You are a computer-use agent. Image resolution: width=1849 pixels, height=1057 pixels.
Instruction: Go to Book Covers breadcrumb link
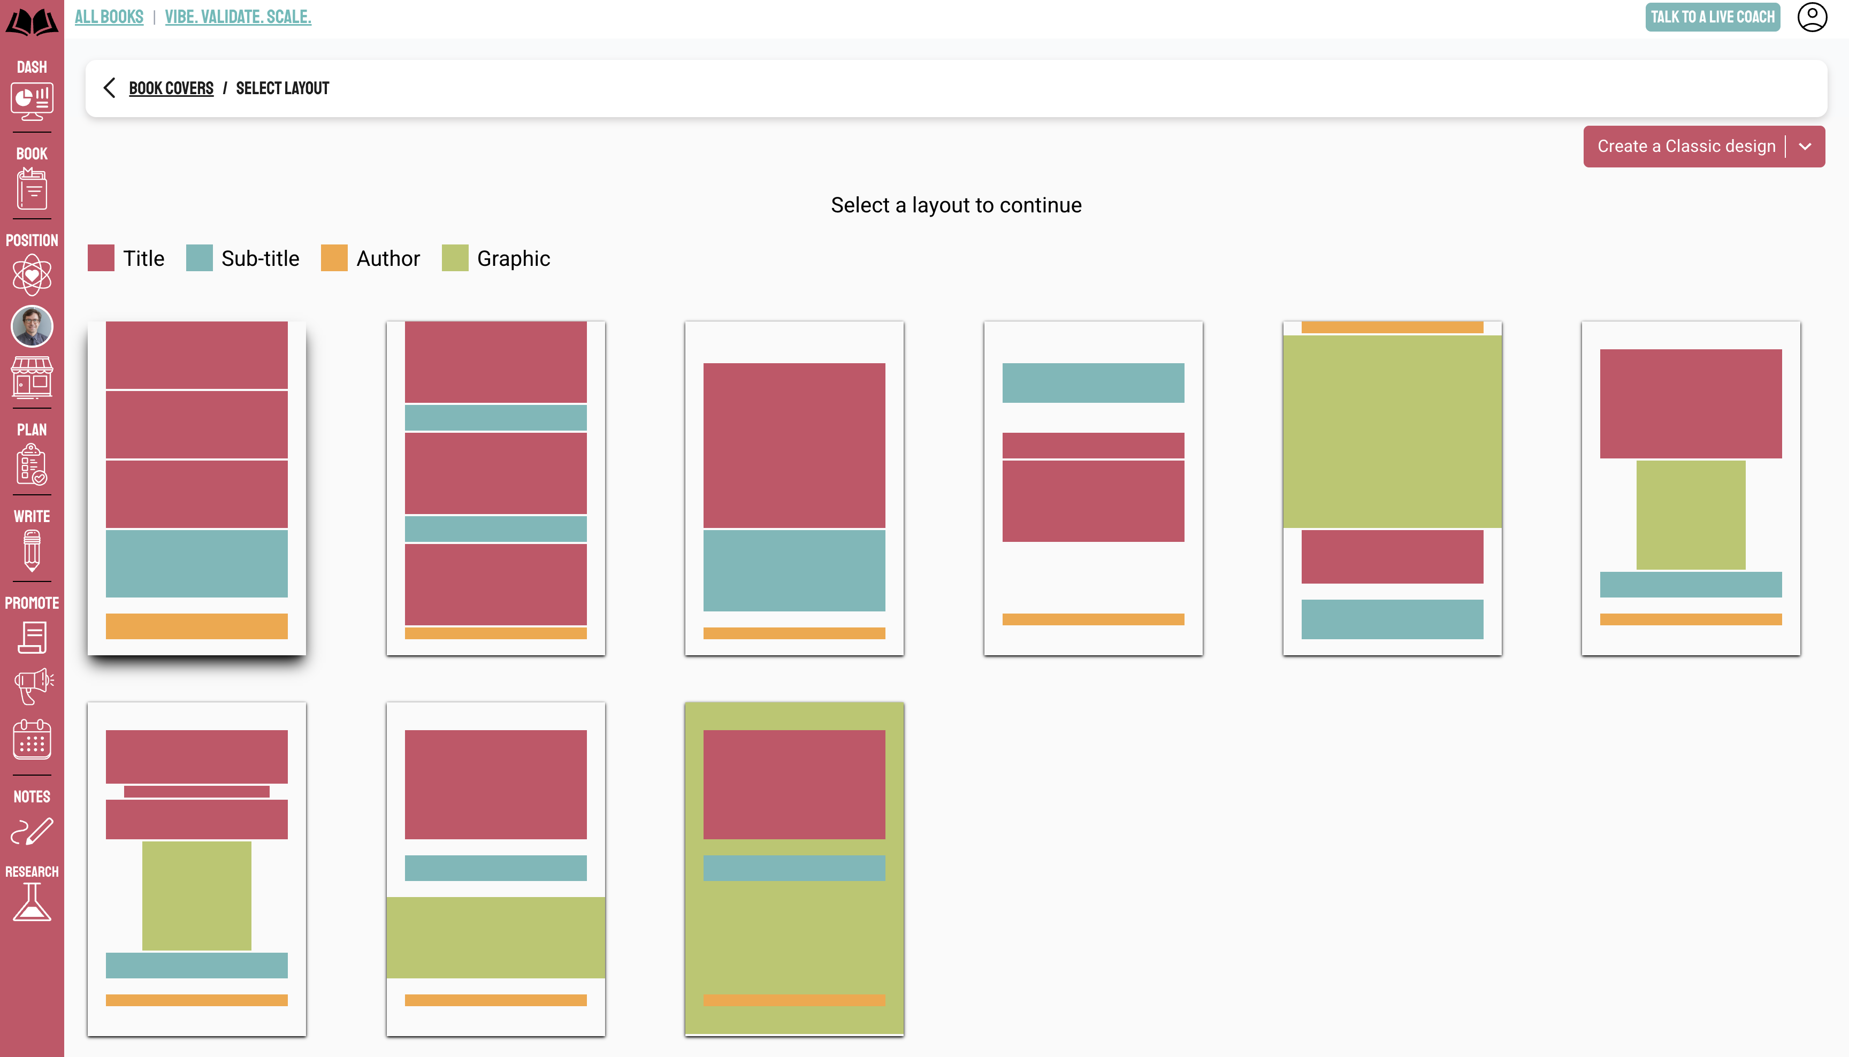pos(171,89)
